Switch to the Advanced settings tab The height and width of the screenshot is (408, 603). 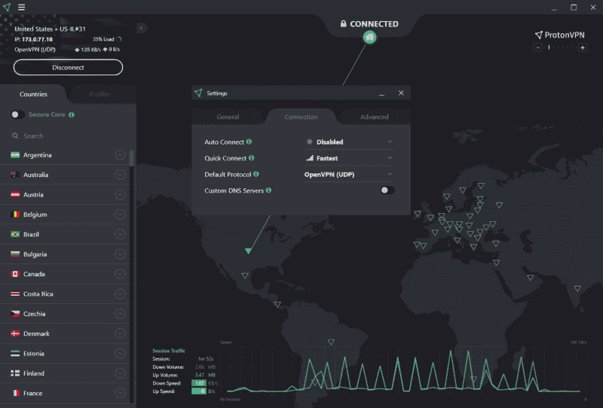click(374, 117)
